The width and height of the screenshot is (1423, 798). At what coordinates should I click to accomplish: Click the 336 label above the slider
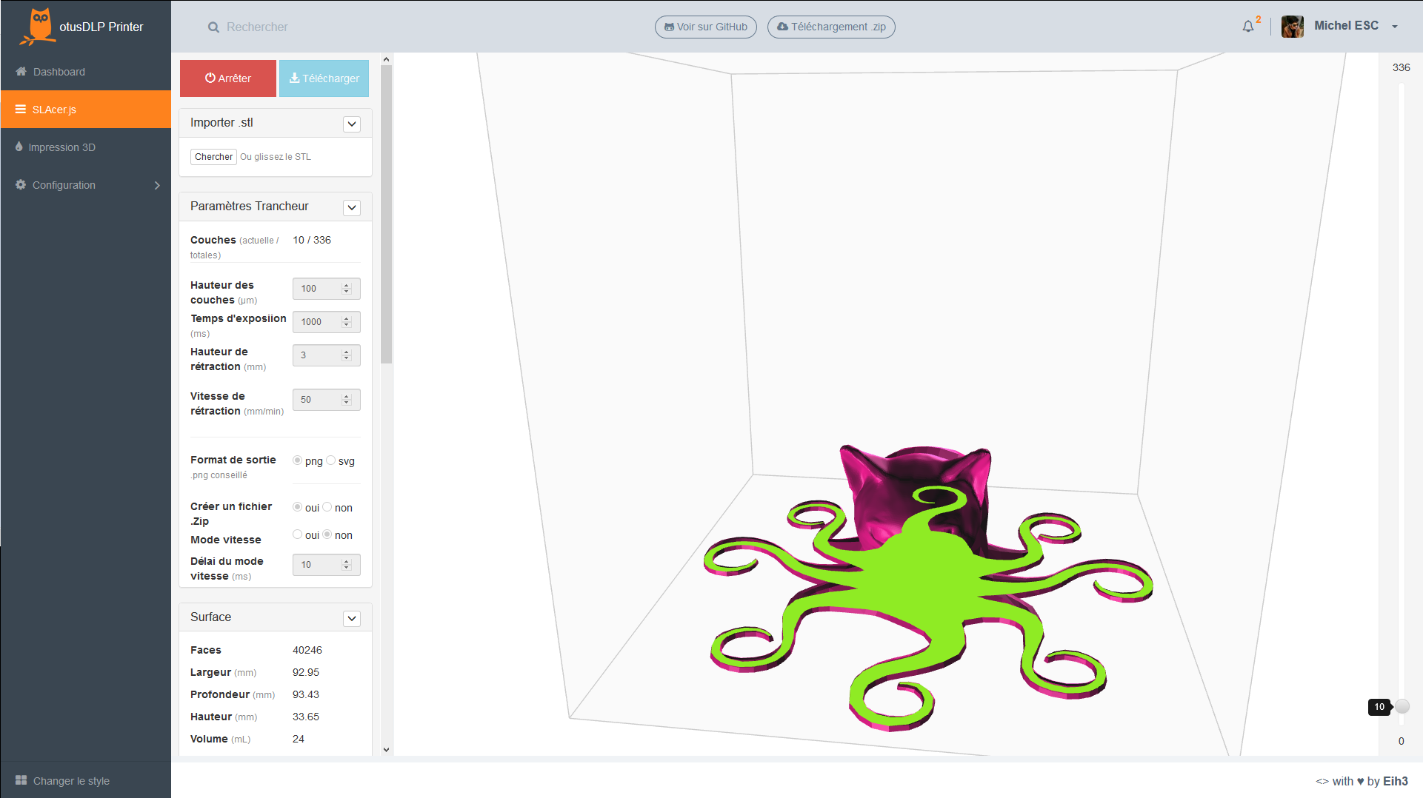[x=1402, y=67]
